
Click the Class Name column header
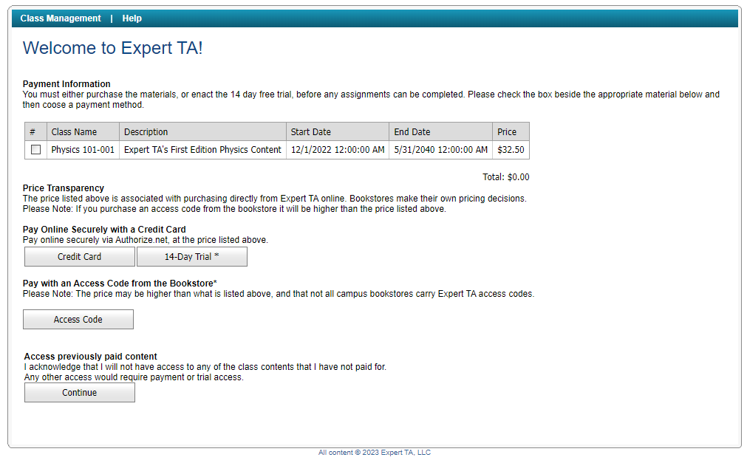pyautogui.click(x=83, y=132)
